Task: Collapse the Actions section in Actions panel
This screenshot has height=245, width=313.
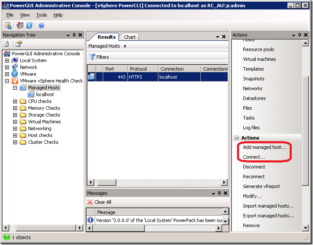Action: point(237,138)
